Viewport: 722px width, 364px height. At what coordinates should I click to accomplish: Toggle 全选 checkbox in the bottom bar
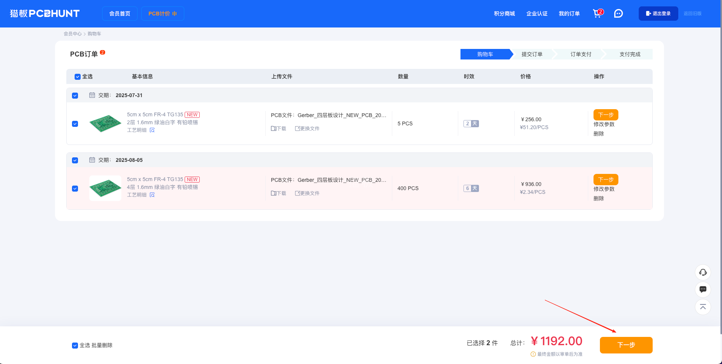[x=75, y=345]
